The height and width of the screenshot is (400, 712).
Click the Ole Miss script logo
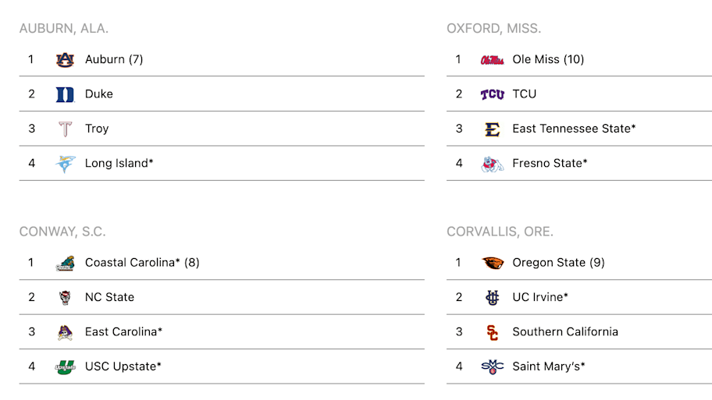pos(492,60)
